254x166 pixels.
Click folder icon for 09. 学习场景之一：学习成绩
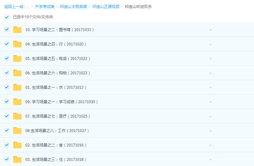pos(17,102)
